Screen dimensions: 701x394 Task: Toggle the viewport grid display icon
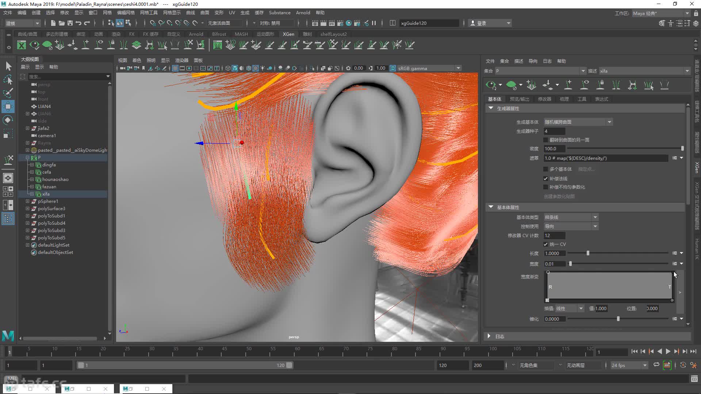pos(175,68)
